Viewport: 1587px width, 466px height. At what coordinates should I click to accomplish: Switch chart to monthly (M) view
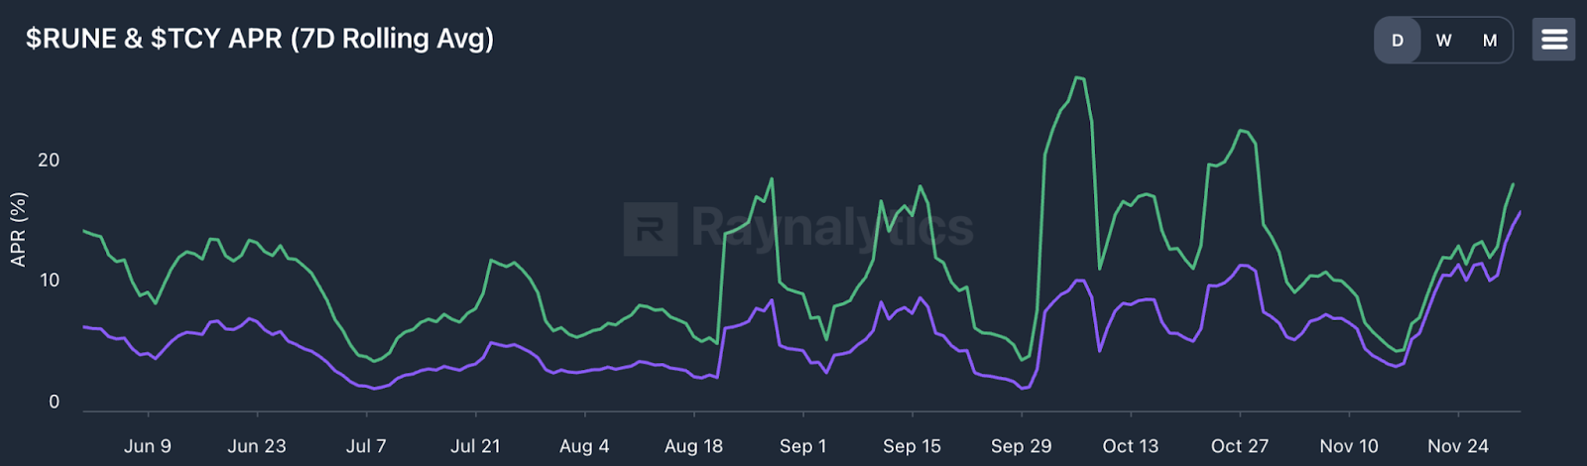point(1490,41)
